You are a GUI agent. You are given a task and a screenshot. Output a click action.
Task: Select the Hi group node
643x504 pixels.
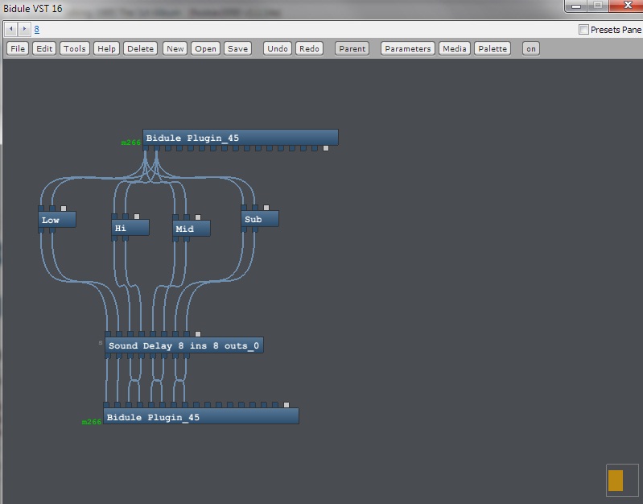tap(130, 227)
